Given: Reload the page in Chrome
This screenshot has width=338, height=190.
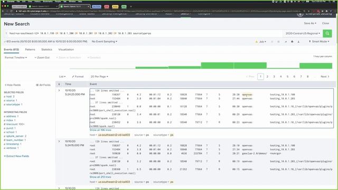Looking at the screenshot, I should click(11, 11).
